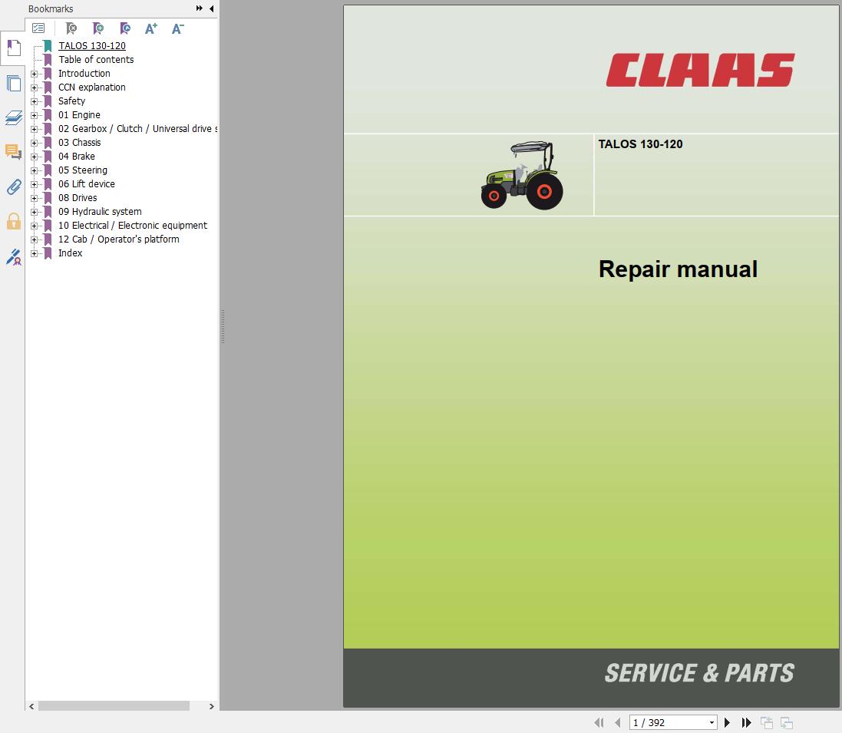Click the previous view icon in status bar
This screenshot has width=842, height=733.
(x=766, y=723)
